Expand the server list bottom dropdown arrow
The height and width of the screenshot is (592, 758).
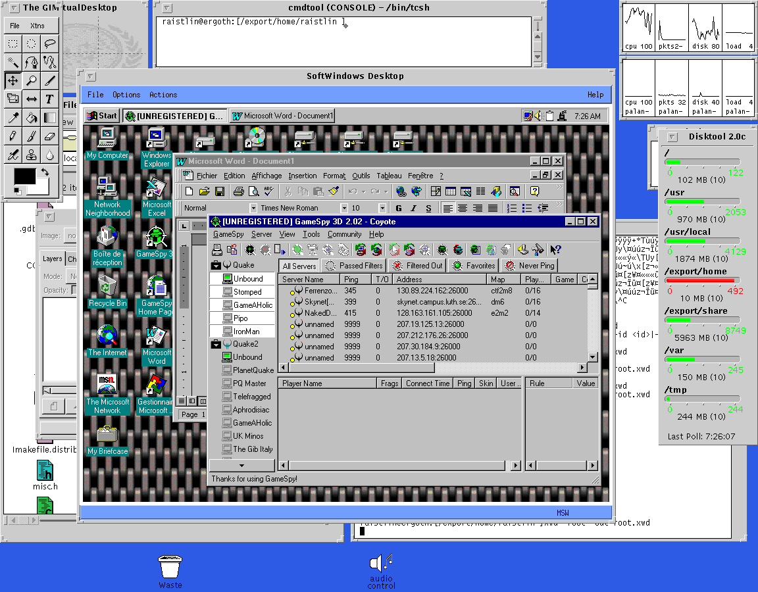(241, 466)
